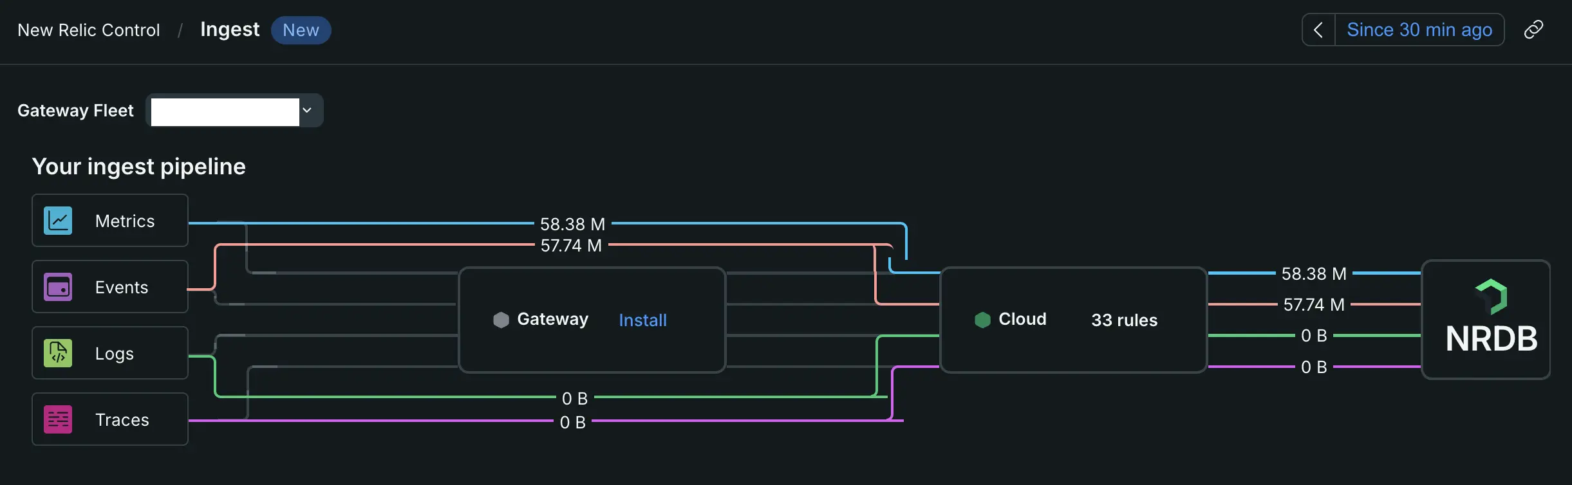Click the Logs green file icon

(x=58, y=353)
